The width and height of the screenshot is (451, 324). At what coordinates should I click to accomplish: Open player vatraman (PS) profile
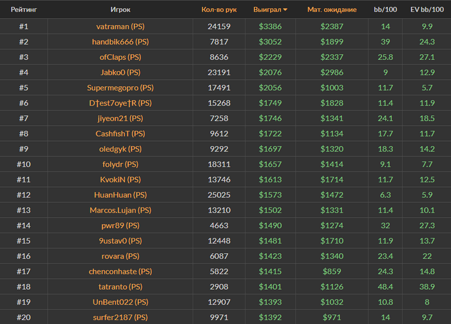coord(120,26)
